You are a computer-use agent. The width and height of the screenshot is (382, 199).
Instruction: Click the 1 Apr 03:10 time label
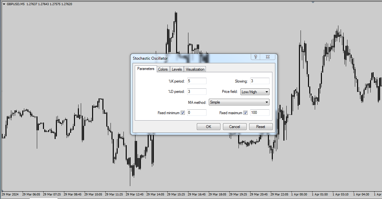pyautogui.click(x=341, y=194)
